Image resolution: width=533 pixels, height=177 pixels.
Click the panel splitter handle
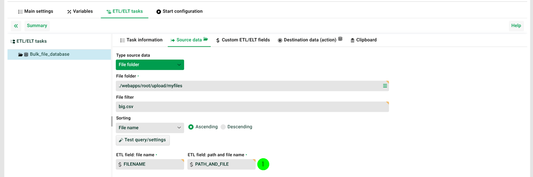pyautogui.click(x=112, y=121)
